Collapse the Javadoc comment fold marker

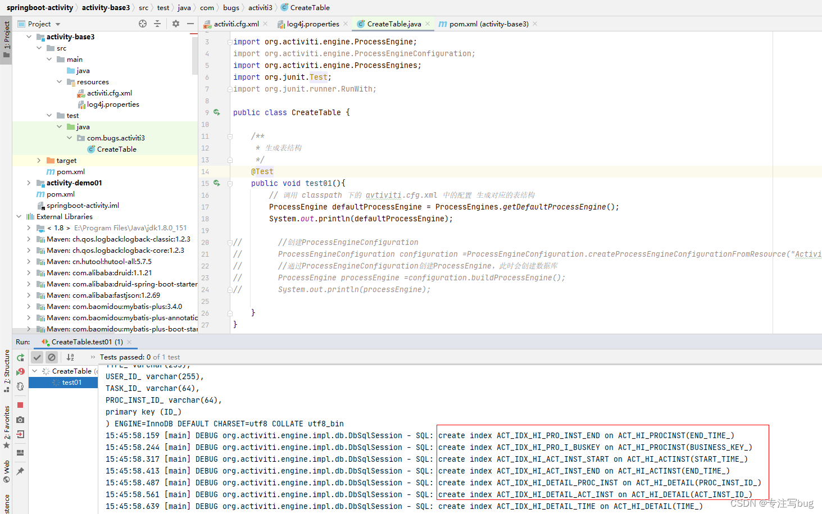[230, 136]
